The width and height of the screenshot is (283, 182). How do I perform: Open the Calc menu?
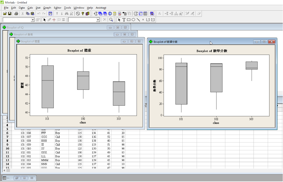[30, 8]
